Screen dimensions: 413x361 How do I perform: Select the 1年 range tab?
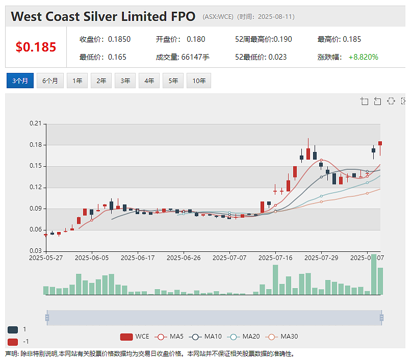[x=77, y=81]
